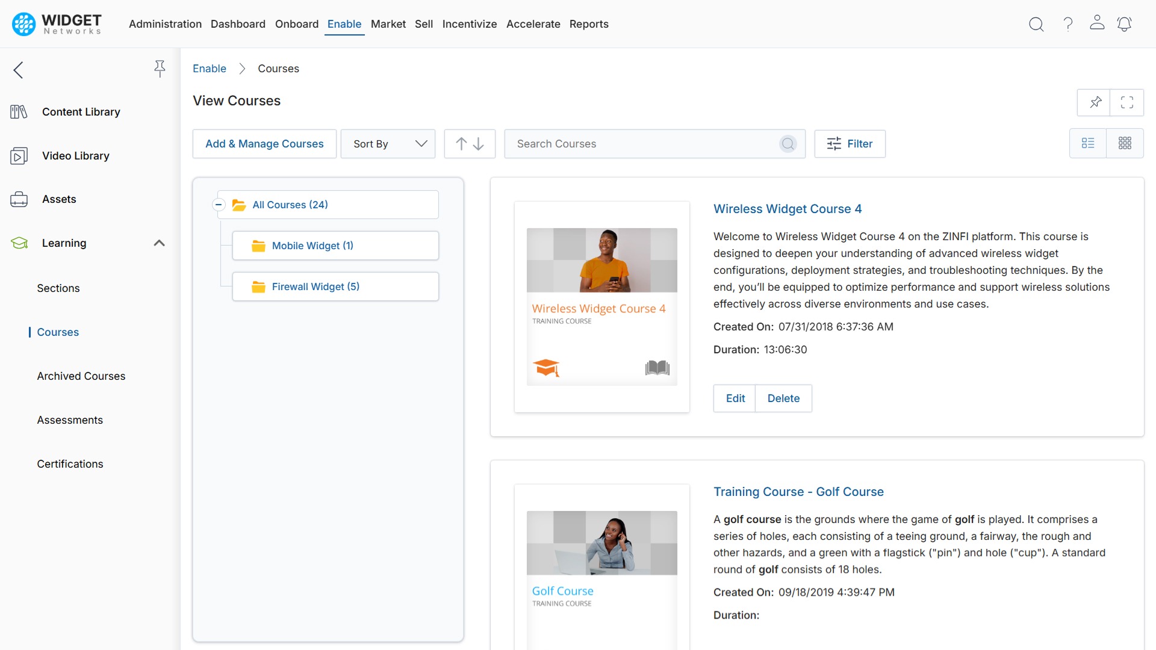Viewport: 1156px width, 650px height.
Task: Open the Incentivize menu
Action: 470,24
